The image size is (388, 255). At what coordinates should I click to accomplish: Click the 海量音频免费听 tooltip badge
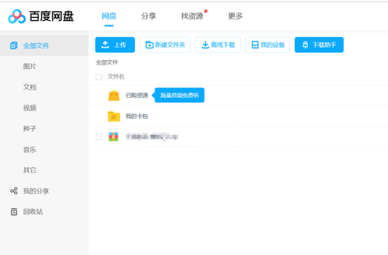point(179,95)
